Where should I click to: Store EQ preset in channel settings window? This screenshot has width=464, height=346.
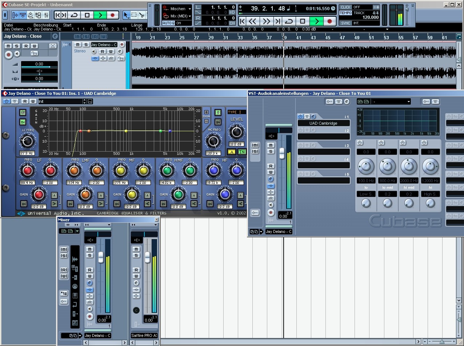coord(360,101)
